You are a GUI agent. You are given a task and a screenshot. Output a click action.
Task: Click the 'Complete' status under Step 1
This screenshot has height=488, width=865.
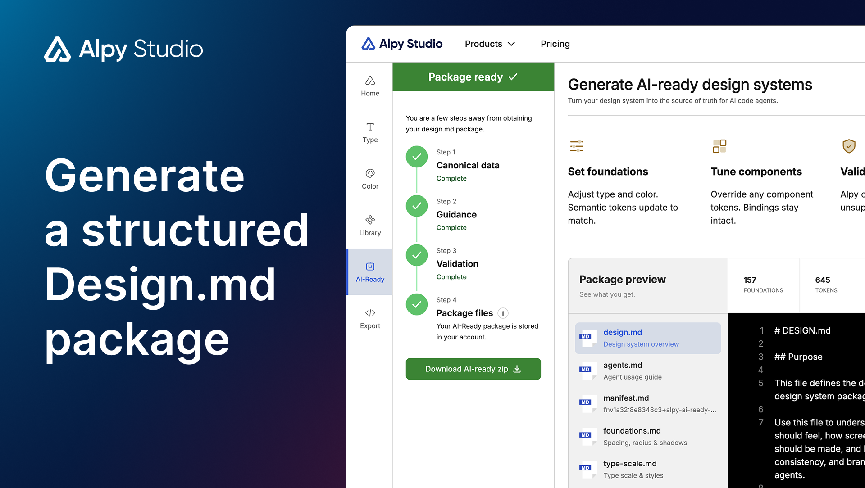(x=451, y=178)
